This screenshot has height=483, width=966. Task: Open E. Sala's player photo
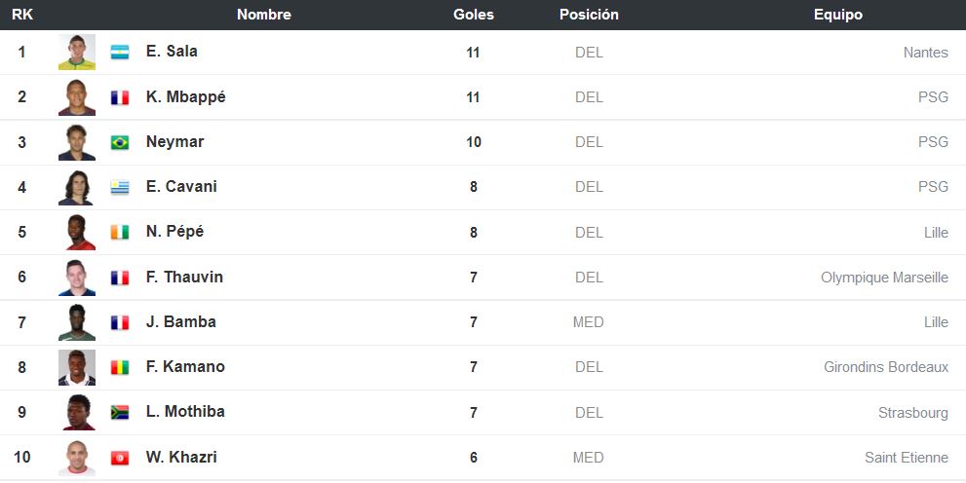point(77,53)
